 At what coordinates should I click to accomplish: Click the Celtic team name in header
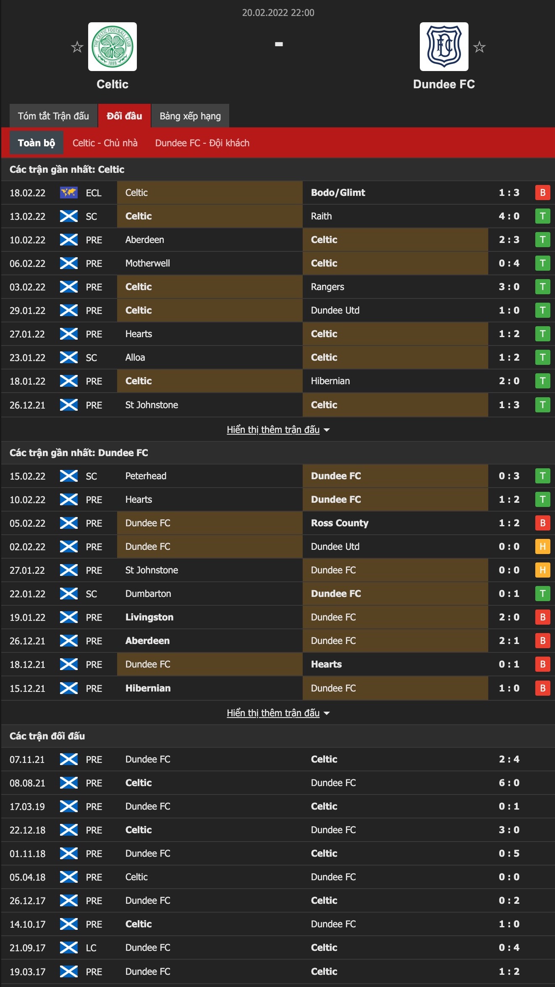[113, 84]
